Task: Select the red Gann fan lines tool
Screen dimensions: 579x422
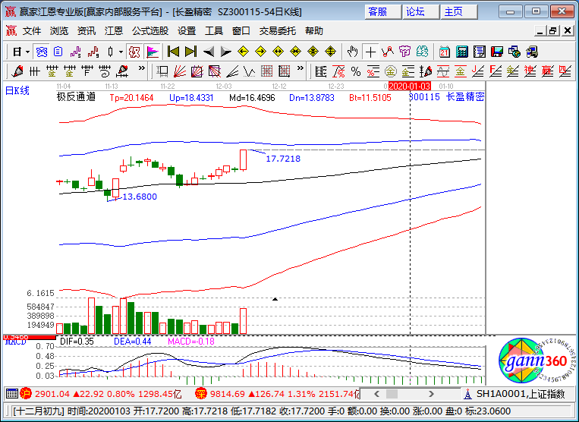Action: click(x=179, y=71)
